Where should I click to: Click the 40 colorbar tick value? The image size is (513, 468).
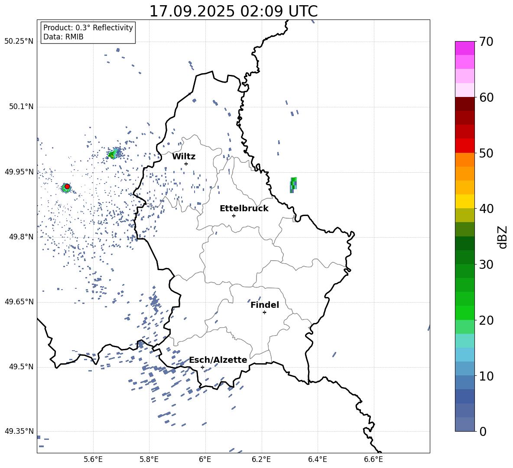(486, 209)
